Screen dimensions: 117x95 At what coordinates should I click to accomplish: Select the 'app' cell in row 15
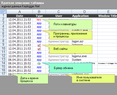click(x=39, y=67)
